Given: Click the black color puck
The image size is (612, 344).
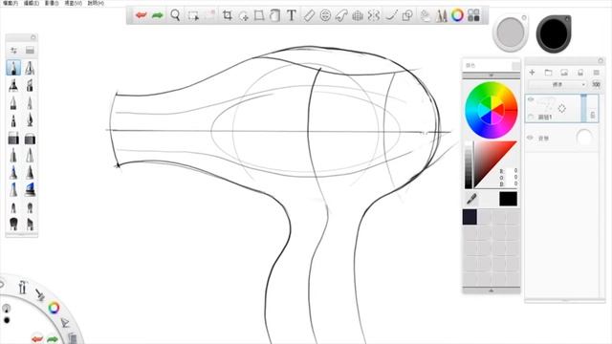Looking at the screenshot, I should click(x=554, y=33).
